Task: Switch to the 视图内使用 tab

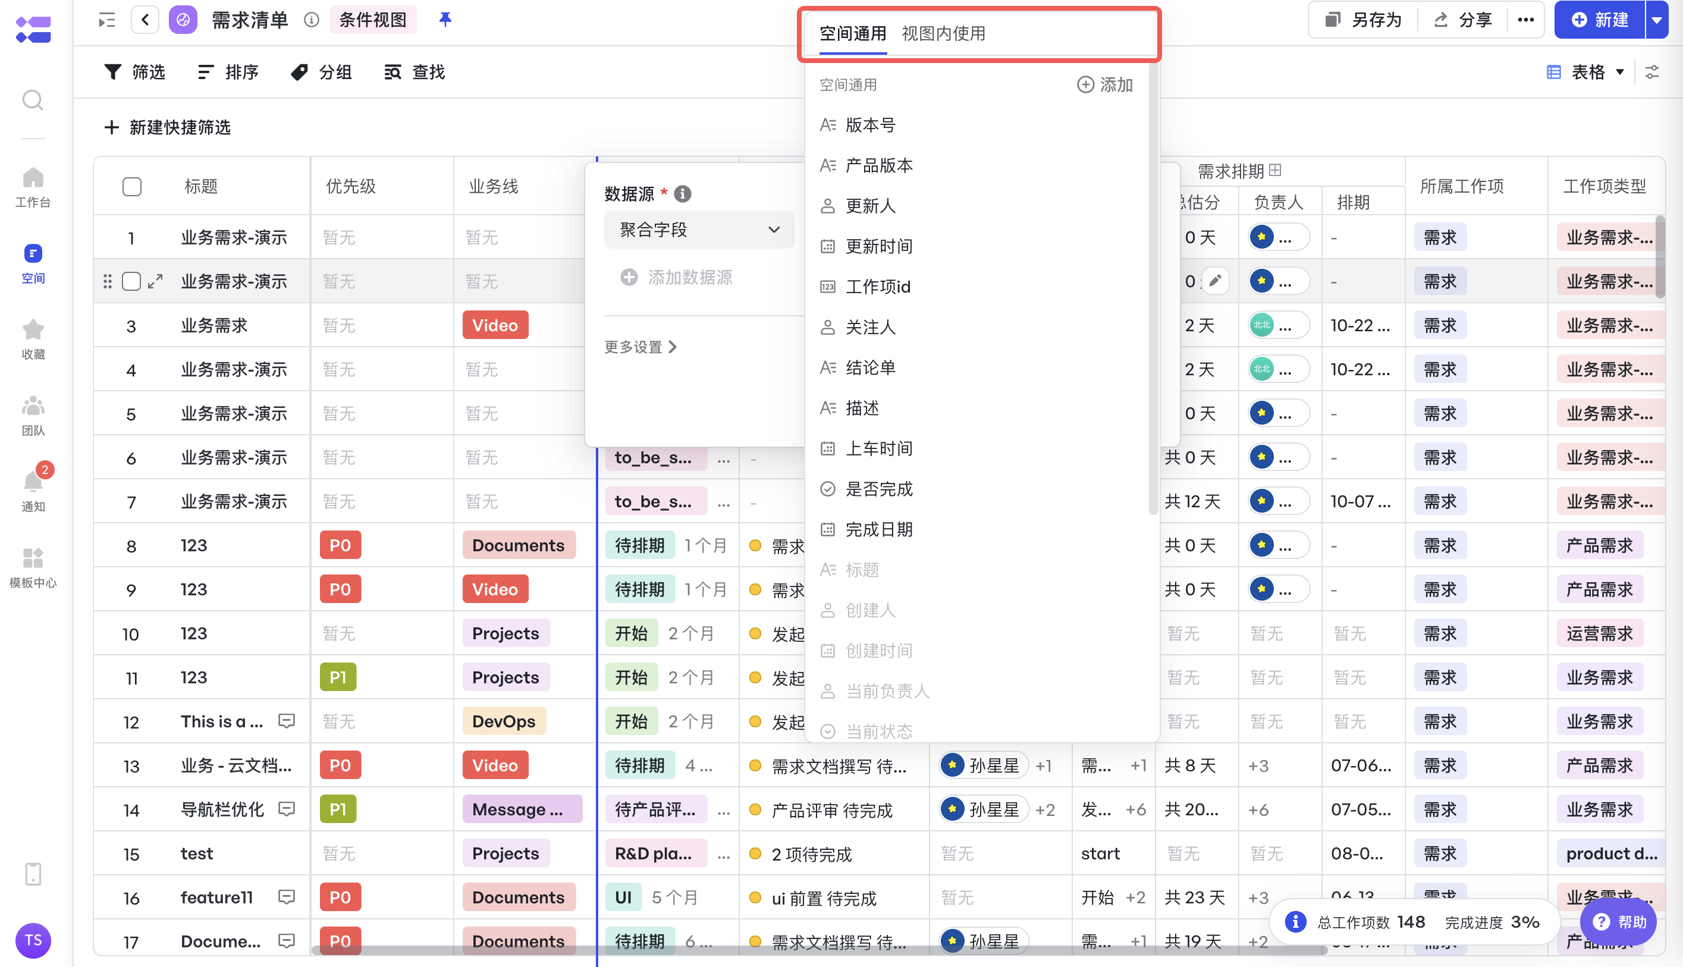Action: point(943,33)
